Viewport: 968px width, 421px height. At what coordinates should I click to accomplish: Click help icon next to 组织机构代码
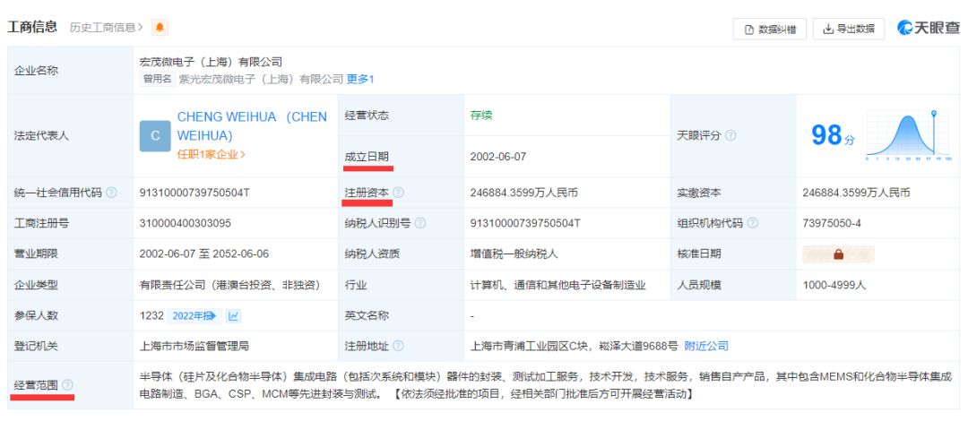[752, 223]
